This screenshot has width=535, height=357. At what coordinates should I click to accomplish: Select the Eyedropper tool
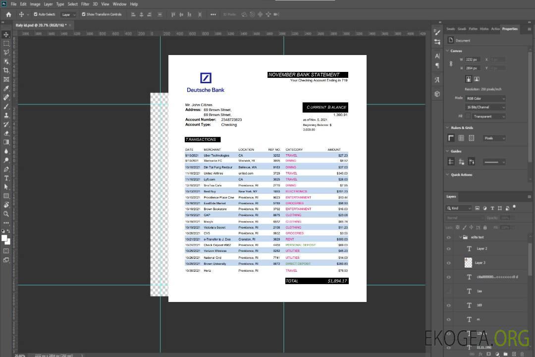6,88
